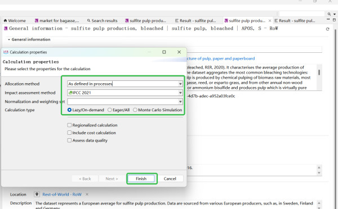Click the market for bagasse tab process icon
This screenshot has width=338, height=209.
(37, 21)
